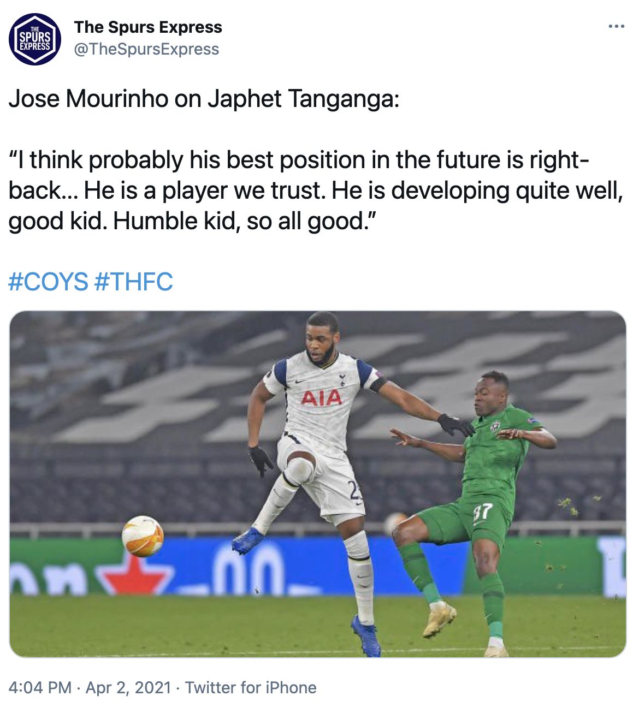Click the Tottenham crest on white shirt
Viewport: 639px width, 702px height.
342,379
